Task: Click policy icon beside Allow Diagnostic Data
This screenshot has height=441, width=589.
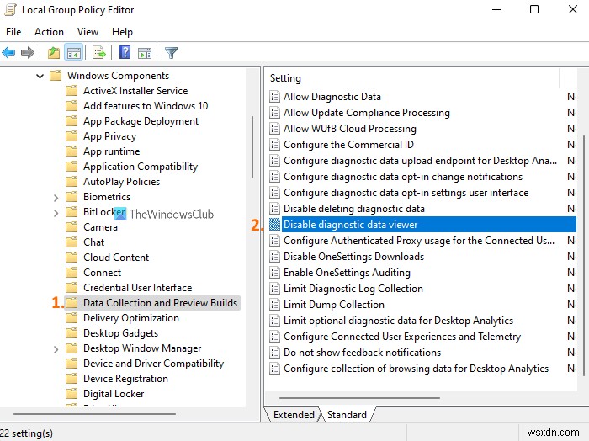Action: pyautogui.click(x=274, y=97)
